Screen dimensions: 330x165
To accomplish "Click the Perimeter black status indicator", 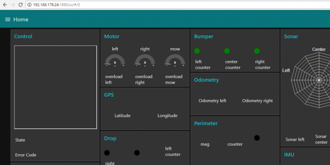I will pyautogui.click(x=257, y=138).
